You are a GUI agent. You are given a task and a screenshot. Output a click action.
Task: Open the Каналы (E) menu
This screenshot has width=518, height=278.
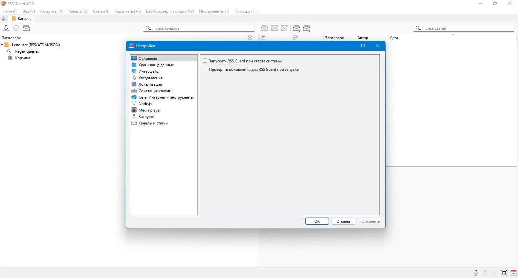(78, 11)
